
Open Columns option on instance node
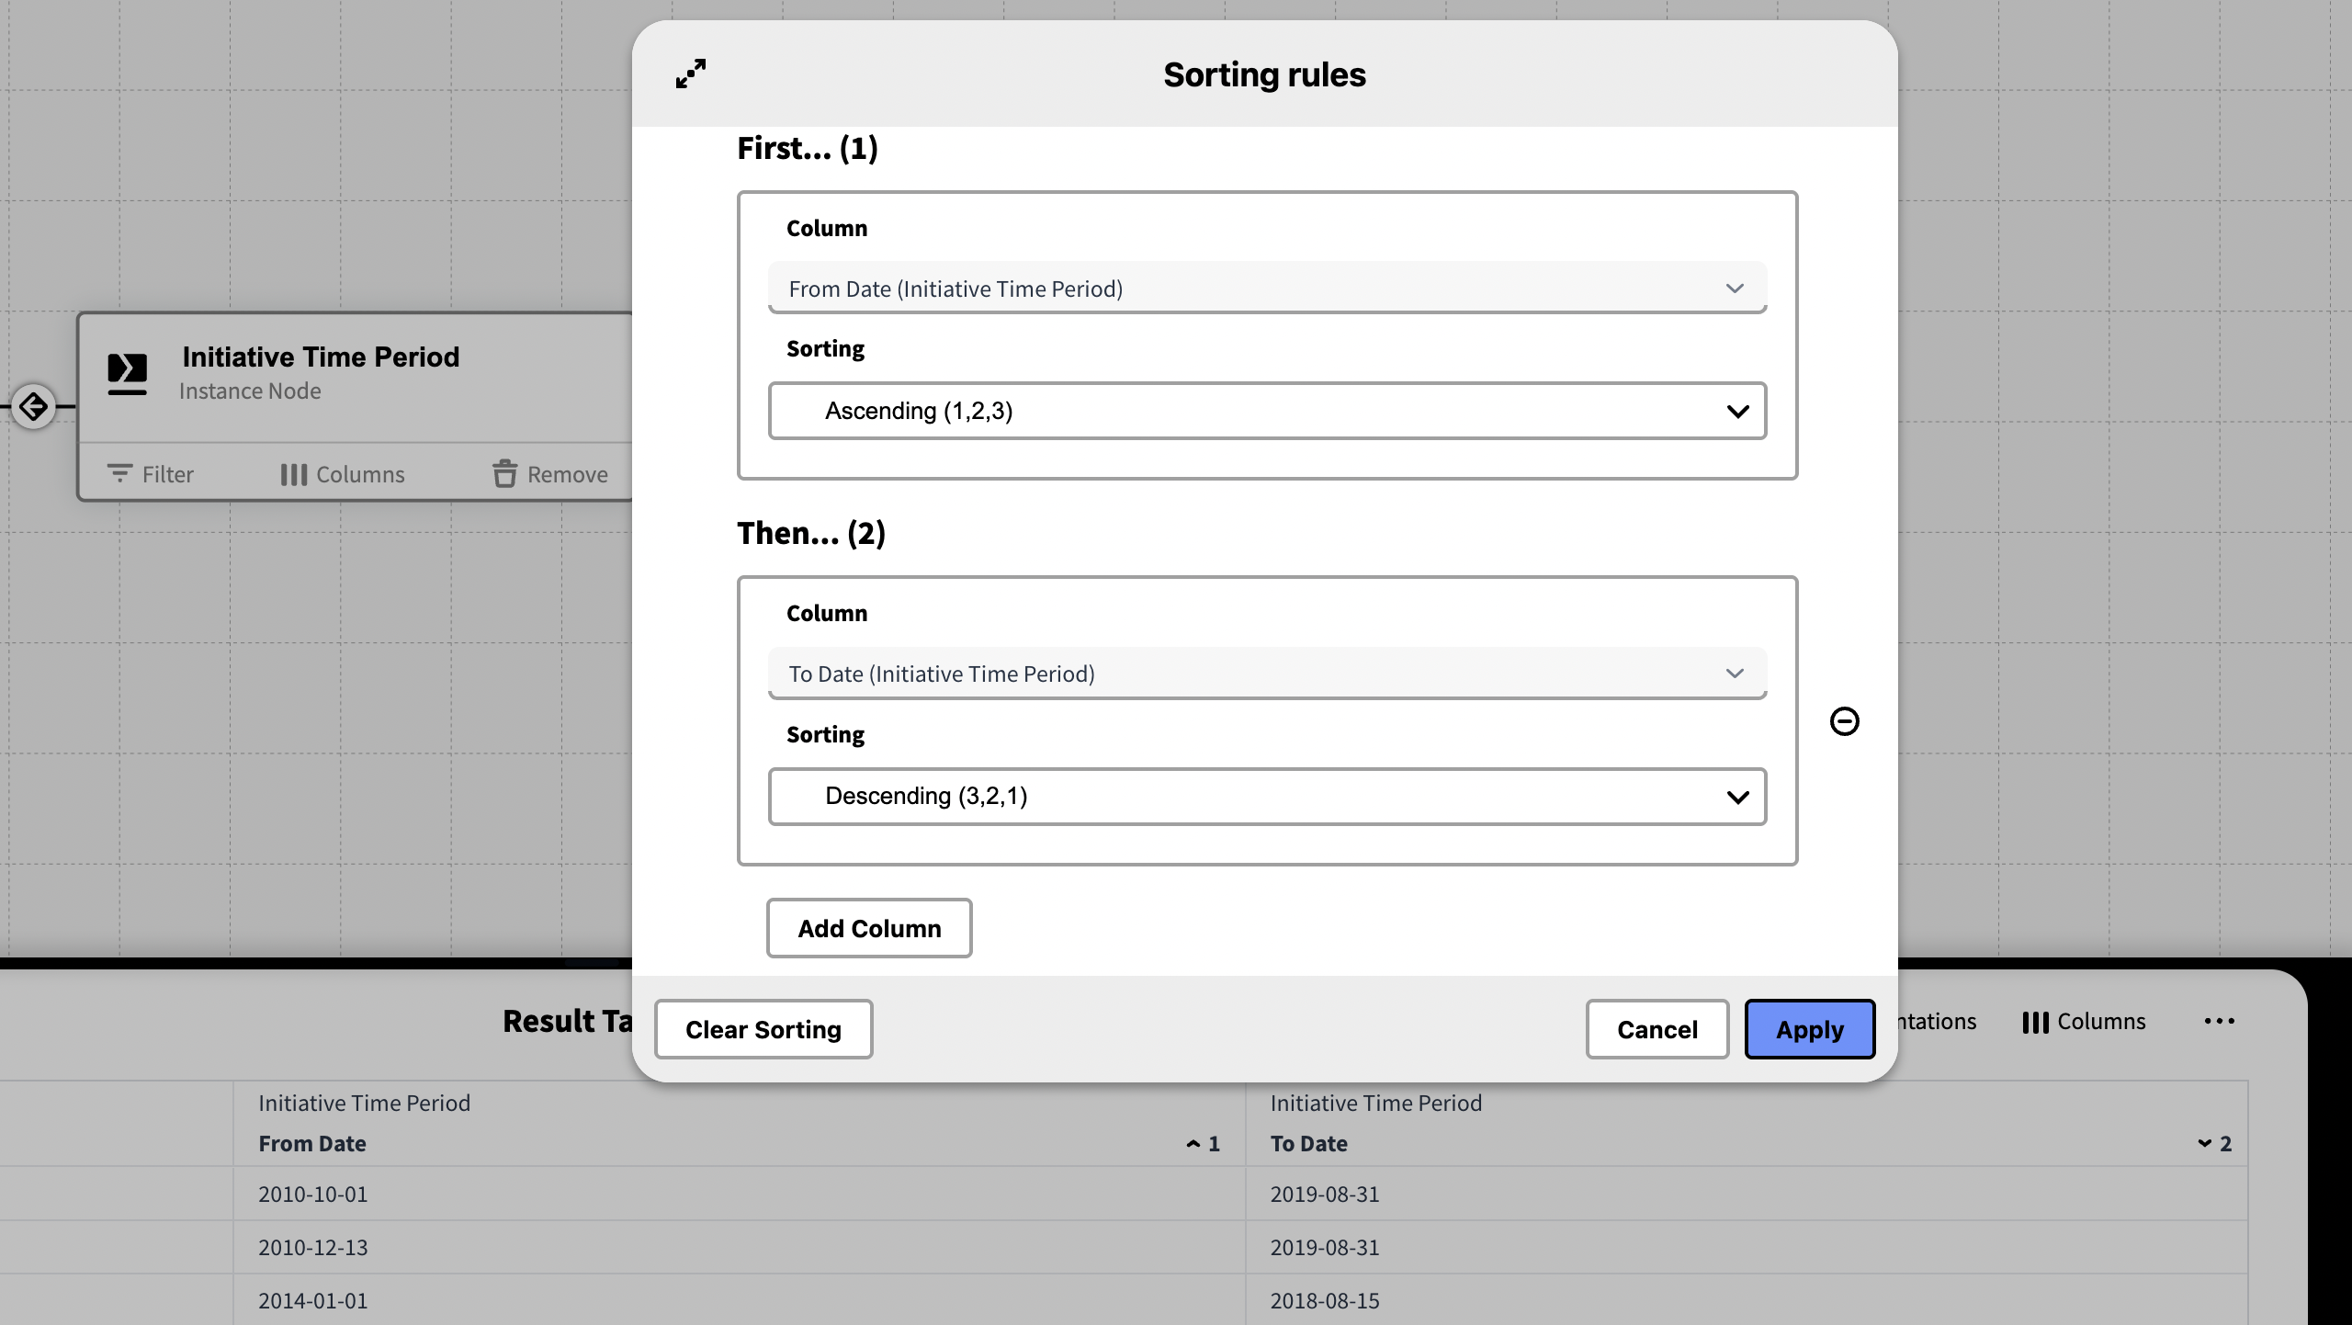pyautogui.click(x=343, y=474)
